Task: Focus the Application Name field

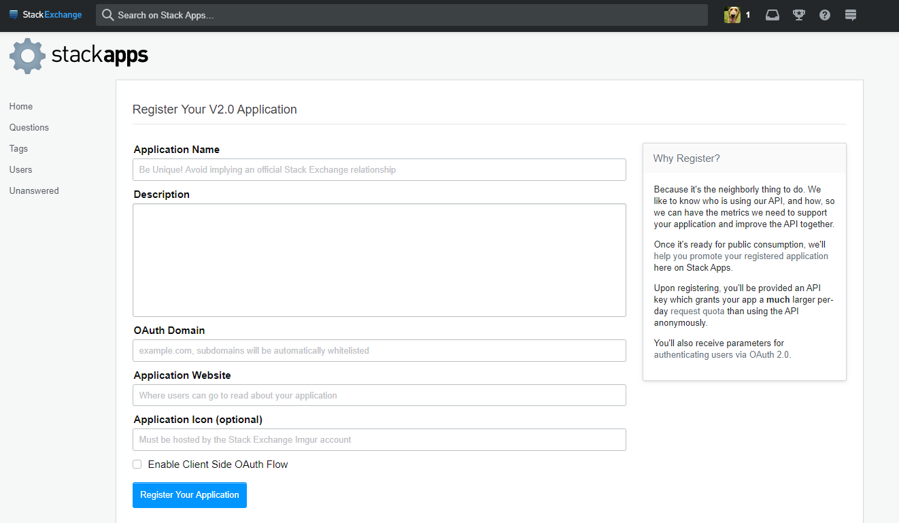Action: 379,170
